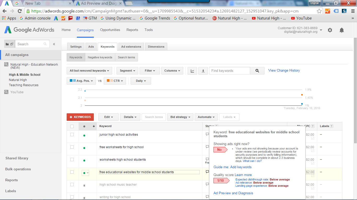
Task: Select all keywords header checkbox
Action: point(72,126)
